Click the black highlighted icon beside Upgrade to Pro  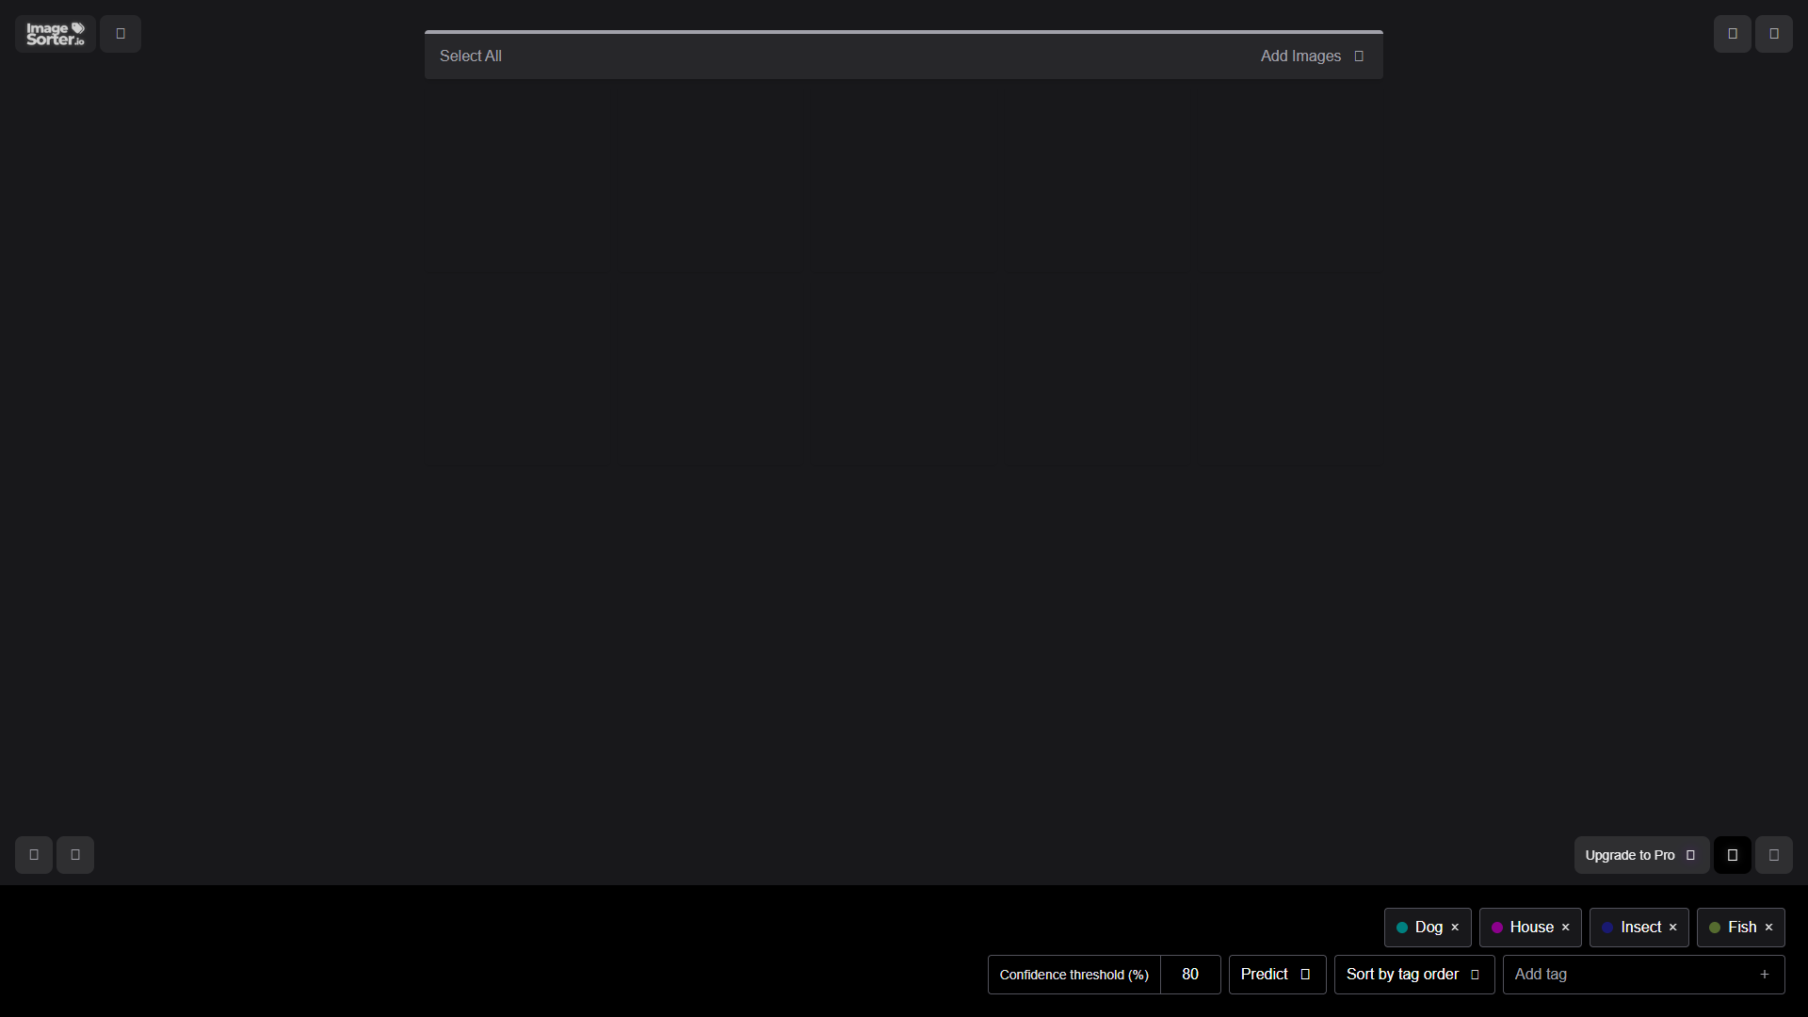tap(1733, 855)
